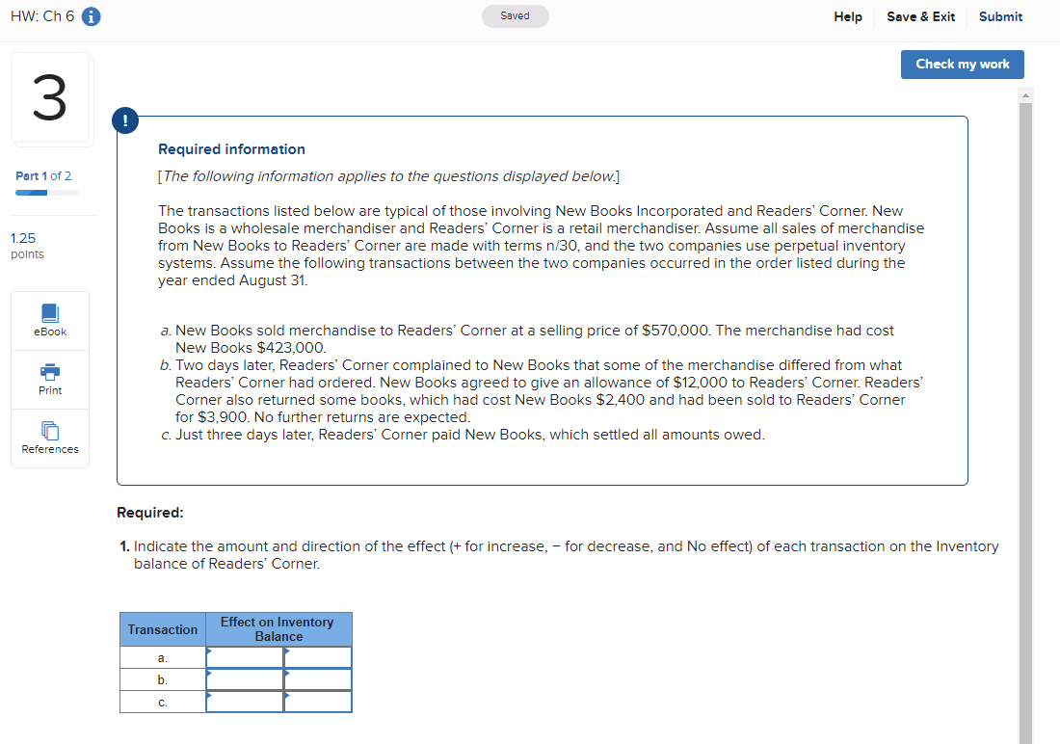Click the exclamation alert icon on Required information
This screenshot has height=744, width=1060.
(125, 120)
